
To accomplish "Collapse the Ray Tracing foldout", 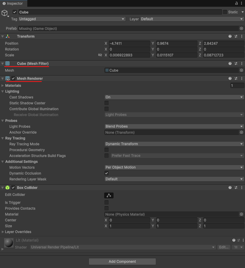I will click(x=3, y=138).
